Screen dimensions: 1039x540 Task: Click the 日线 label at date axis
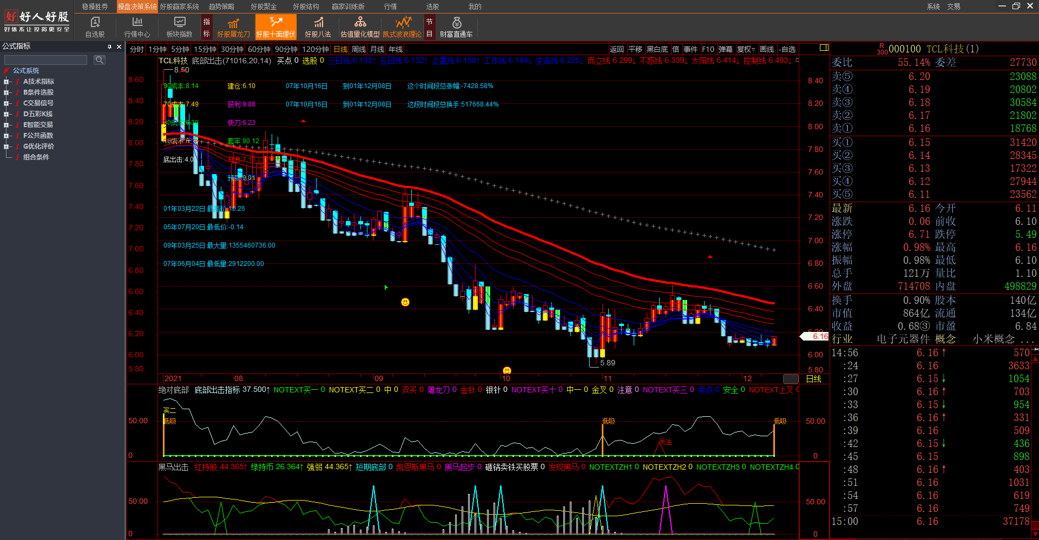(814, 379)
